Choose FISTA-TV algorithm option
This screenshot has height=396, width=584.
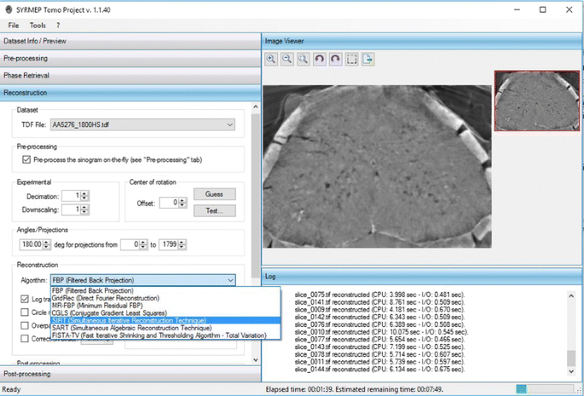[159, 336]
